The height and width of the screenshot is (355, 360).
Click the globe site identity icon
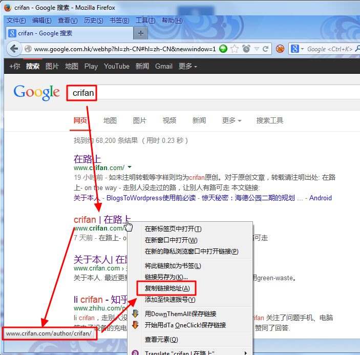(28, 49)
